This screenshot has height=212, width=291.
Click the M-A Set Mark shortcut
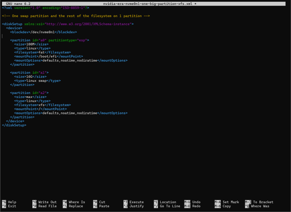pos(227,202)
